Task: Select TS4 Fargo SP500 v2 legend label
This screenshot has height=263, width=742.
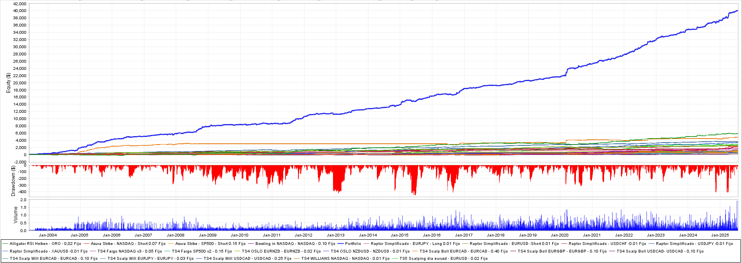Action: tap(201, 251)
